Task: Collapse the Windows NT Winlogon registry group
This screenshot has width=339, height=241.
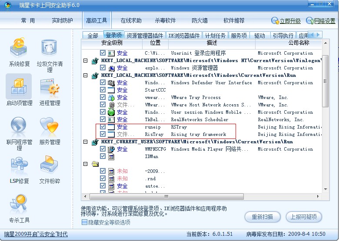Action: pyautogui.click(x=85, y=61)
